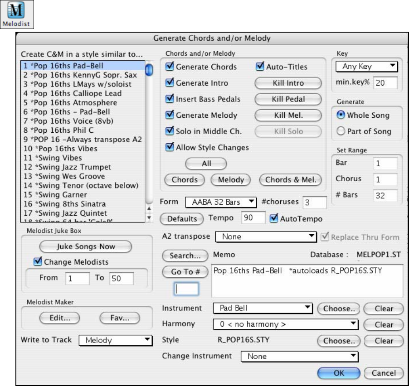Click the Kill Pedal button
409x386 pixels.
(288, 99)
